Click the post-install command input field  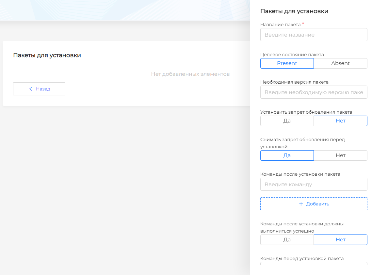pos(314,184)
